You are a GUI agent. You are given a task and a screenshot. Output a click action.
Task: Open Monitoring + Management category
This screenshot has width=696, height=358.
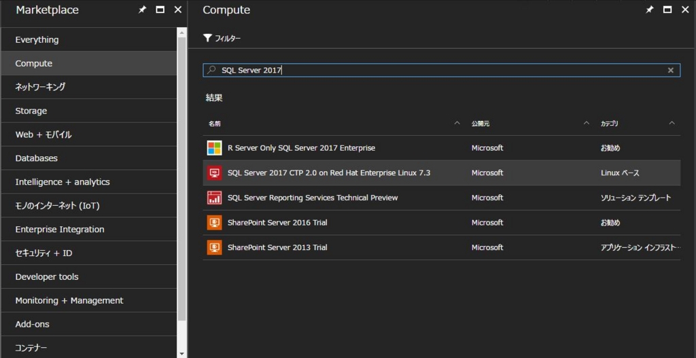(89, 300)
